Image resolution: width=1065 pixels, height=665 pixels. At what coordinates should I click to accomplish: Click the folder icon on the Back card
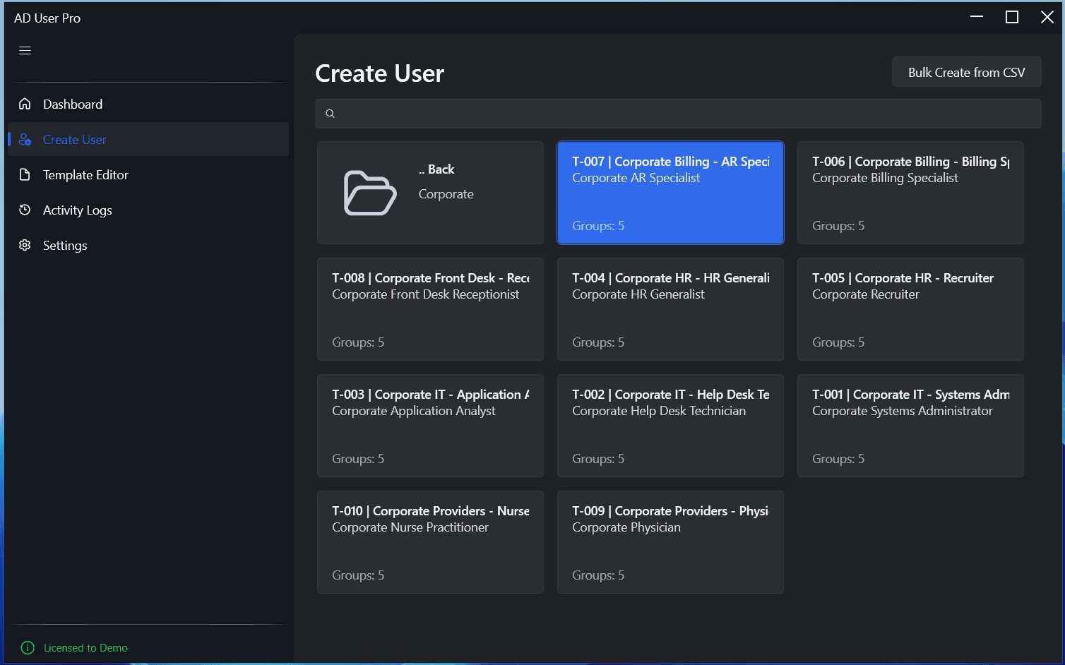pos(369,193)
